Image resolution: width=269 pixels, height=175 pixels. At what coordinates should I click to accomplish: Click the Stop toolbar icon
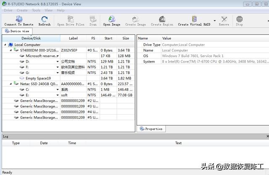click(x=239, y=19)
